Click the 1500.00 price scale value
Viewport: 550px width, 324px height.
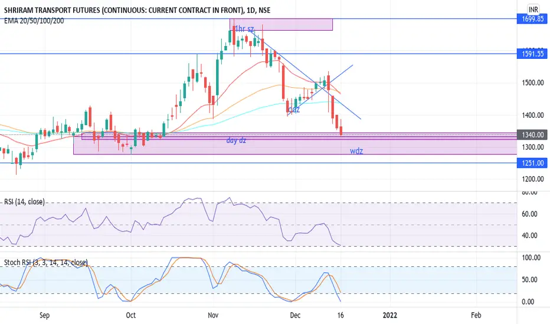(x=533, y=82)
